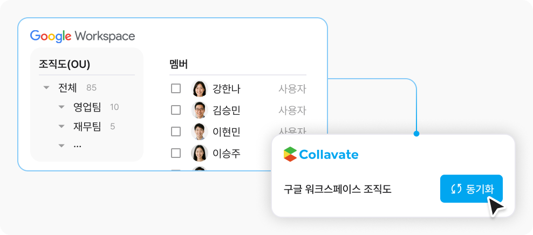This screenshot has height=235, width=533.
Task: Click 강한나's 사용자 role label
Action: coord(292,89)
